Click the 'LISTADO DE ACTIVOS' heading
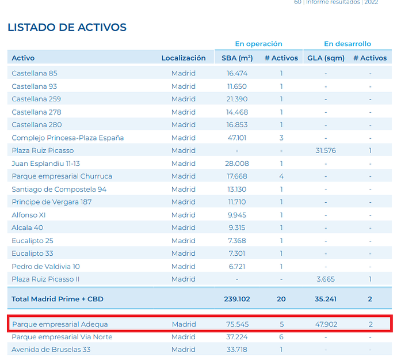 tap(67, 28)
